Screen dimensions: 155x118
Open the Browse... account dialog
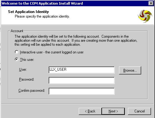click(130, 70)
